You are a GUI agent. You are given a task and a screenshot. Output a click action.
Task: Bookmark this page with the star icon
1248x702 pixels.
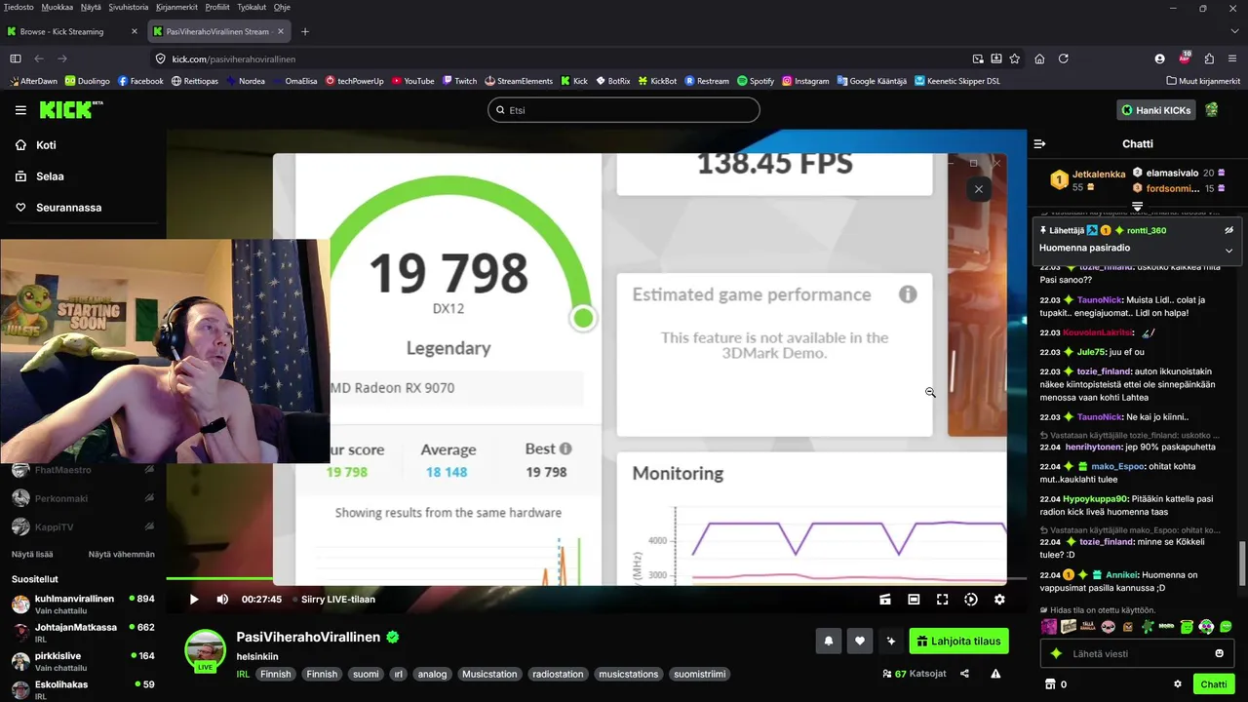click(x=1015, y=58)
